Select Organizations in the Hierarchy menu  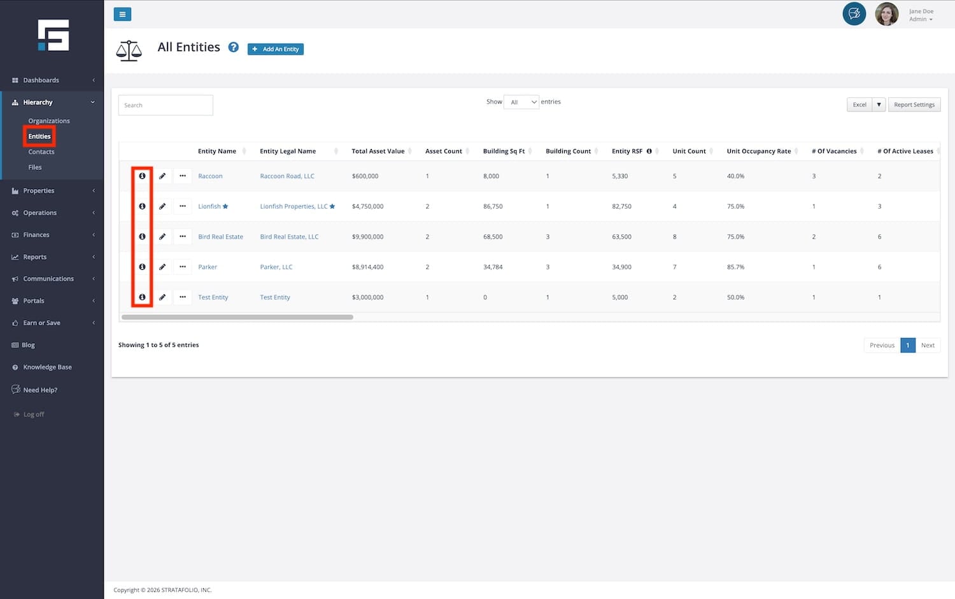[49, 121]
